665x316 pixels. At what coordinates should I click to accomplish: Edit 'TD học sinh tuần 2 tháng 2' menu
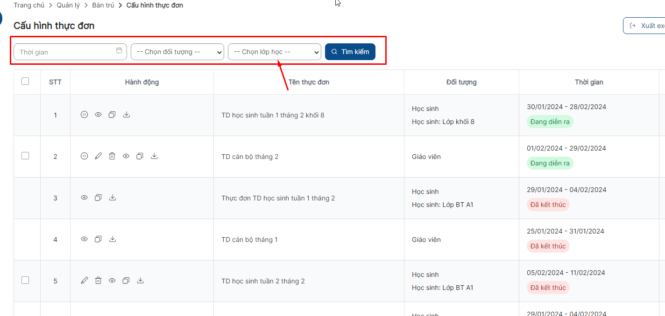84,281
